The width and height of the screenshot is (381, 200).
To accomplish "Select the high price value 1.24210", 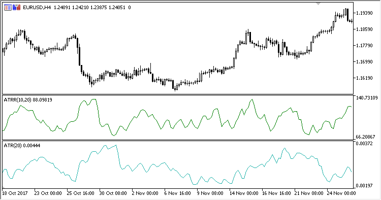I will click(80, 8).
